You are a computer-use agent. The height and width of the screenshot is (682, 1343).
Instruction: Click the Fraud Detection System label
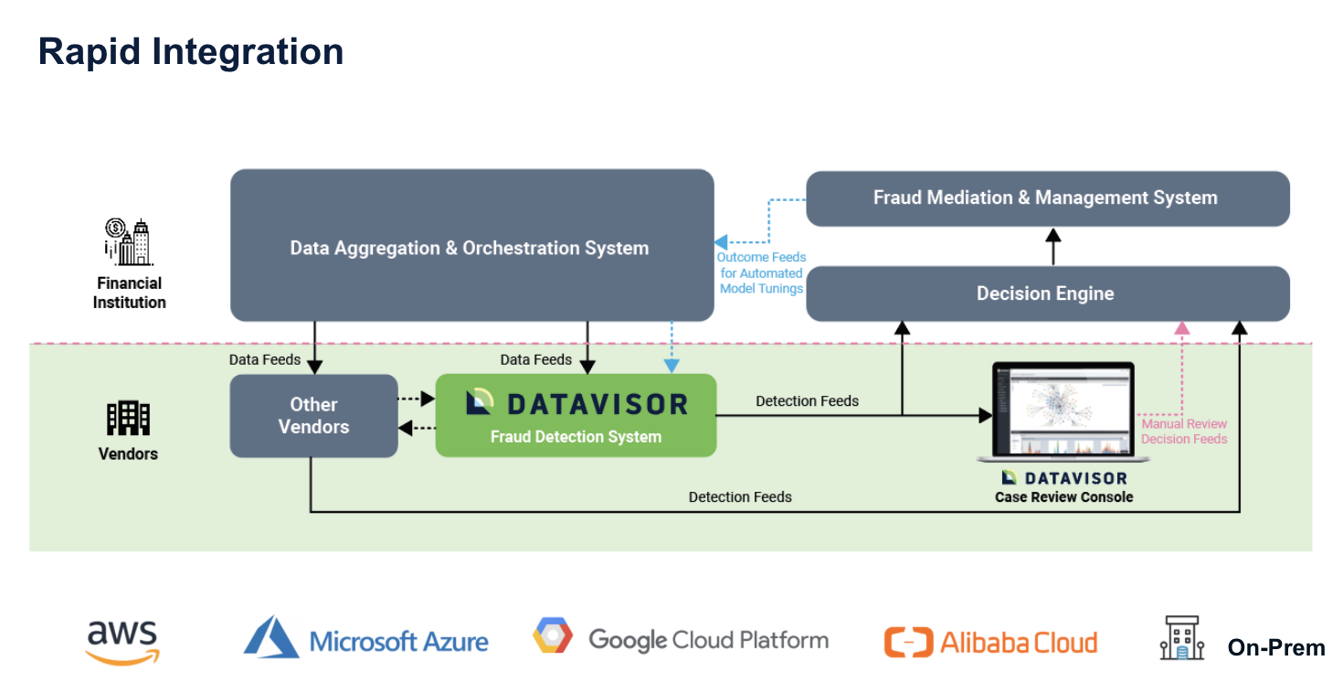pyautogui.click(x=576, y=437)
